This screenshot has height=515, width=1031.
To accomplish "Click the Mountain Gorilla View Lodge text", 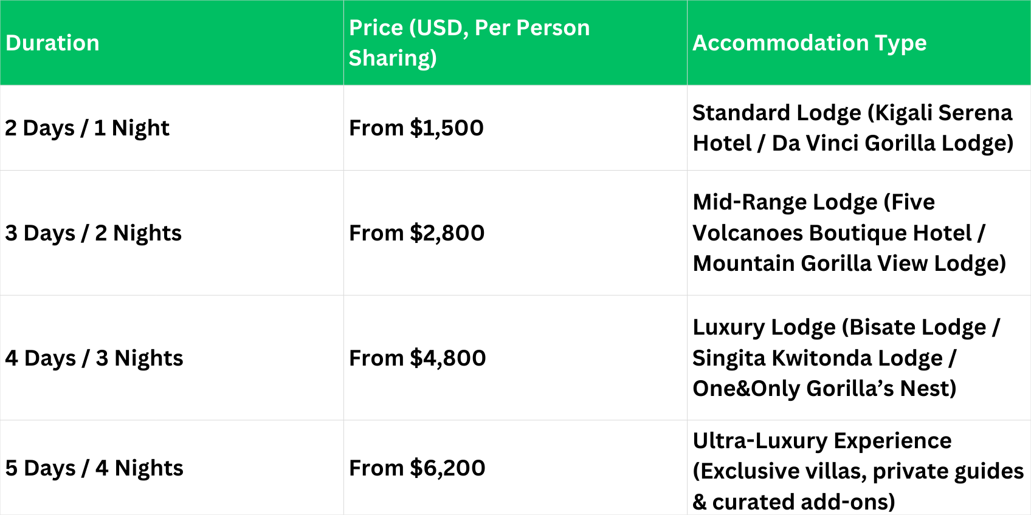I will (x=849, y=264).
